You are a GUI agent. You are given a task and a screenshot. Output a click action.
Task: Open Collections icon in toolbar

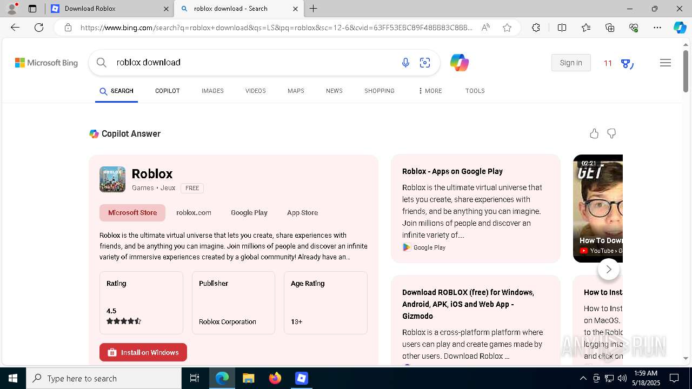610,28
